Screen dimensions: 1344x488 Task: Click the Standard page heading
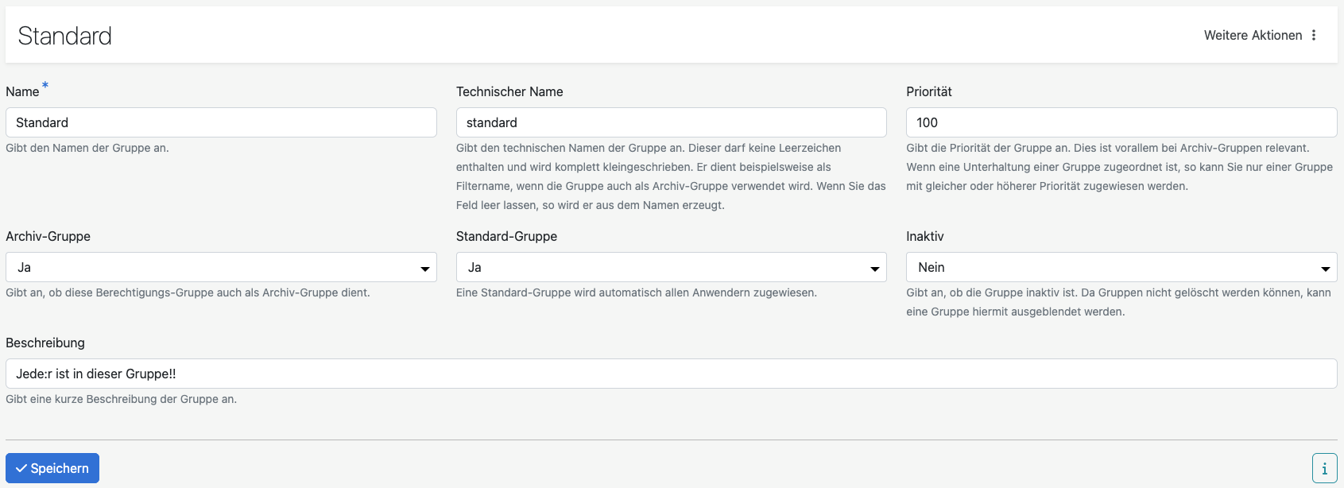point(64,36)
